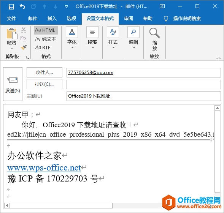Click the 缩放 zoom magnifier
The image size is (224, 213).
click(154, 33)
